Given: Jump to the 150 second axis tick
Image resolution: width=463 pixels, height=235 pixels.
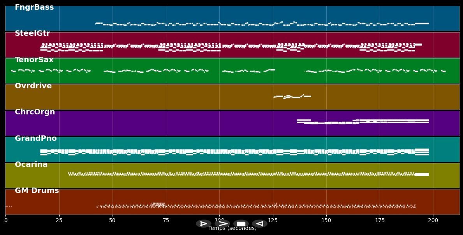Looking at the screenshot, I should pyautogui.click(x=326, y=220).
